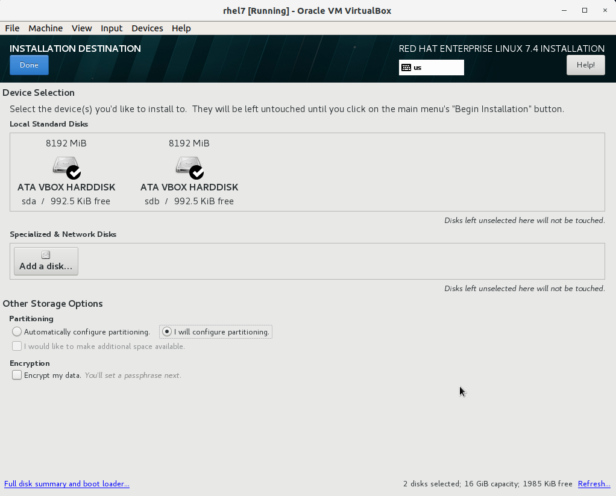The height and width of the screenshot is (496, 616).
Task: Maximize the VirtualBox window
Action: click(585, 11)
